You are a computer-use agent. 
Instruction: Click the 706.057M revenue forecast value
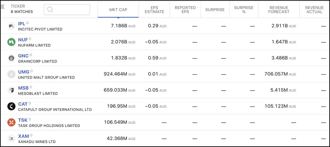point(276,74)
